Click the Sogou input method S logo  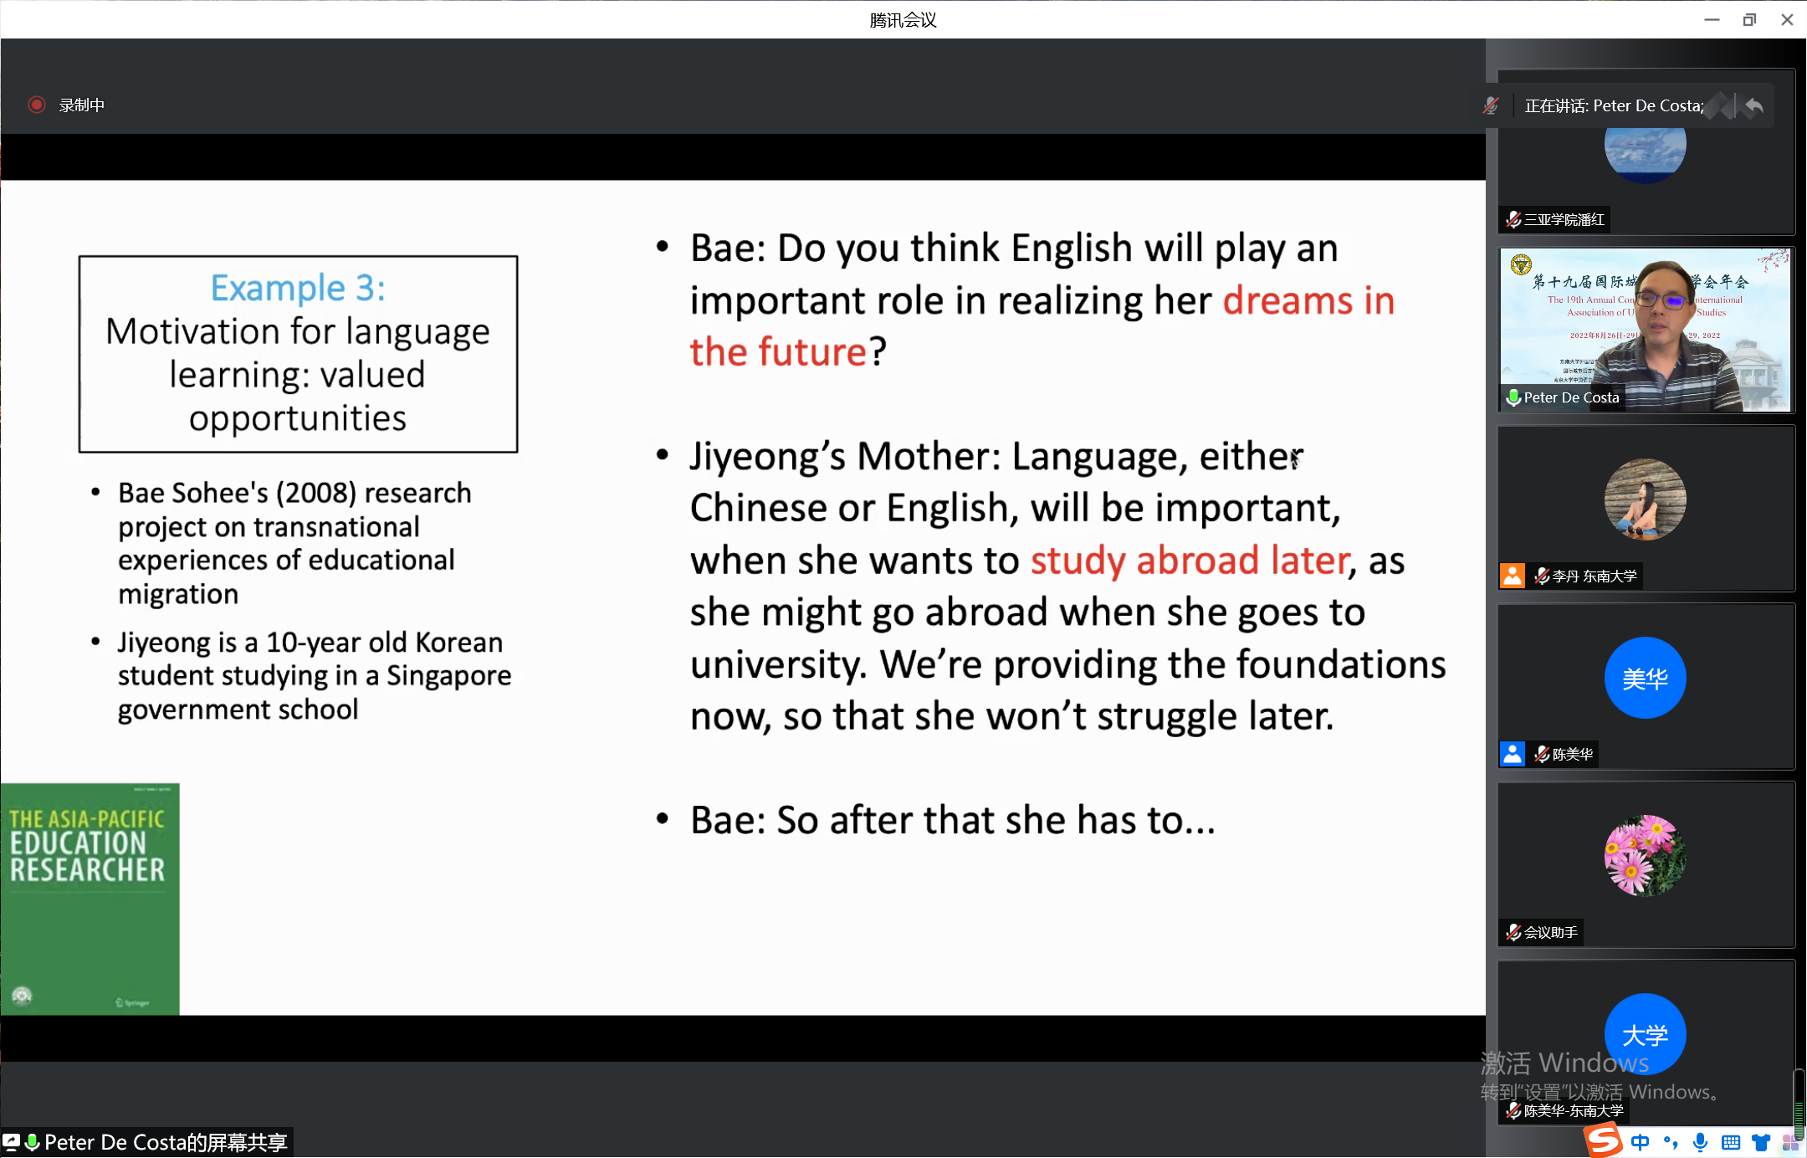pos(1604,1140)
